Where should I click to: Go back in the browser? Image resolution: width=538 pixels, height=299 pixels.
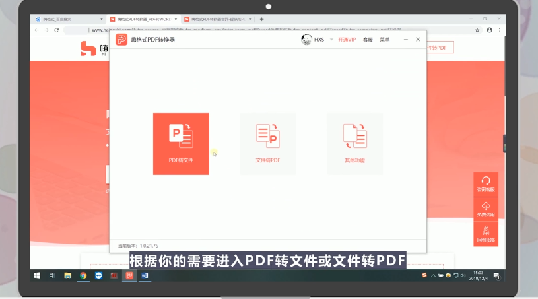37,30
